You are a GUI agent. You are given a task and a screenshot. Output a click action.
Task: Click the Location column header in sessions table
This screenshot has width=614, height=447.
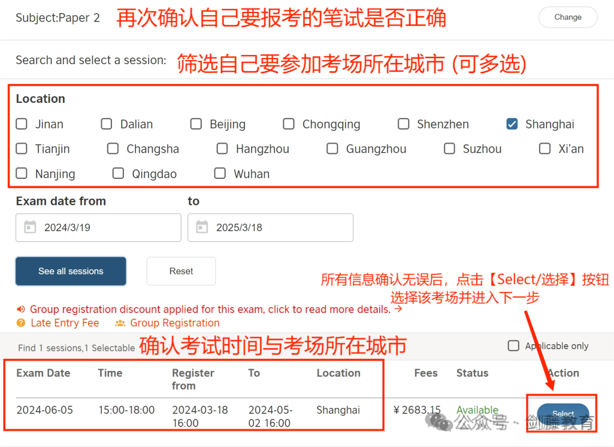(338, 373)
